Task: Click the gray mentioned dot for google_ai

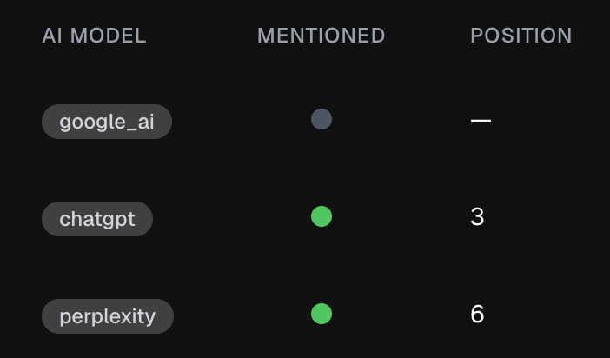Action: click(322, 119)
